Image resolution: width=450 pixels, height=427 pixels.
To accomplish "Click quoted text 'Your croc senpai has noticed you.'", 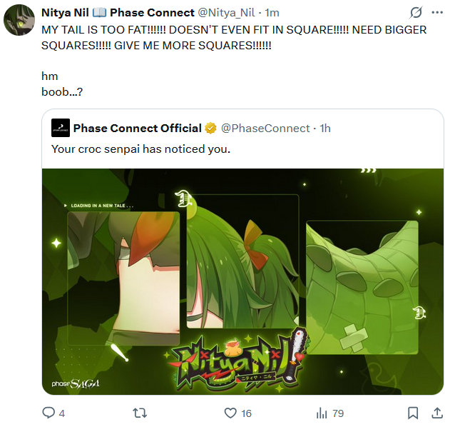I will [x=140, y=149].
